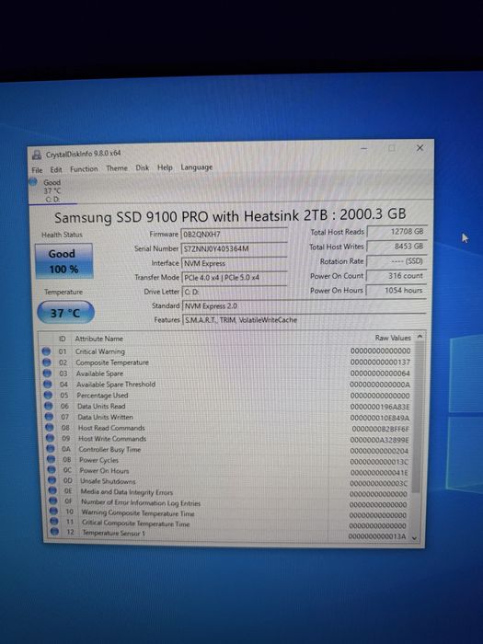
Task: Click the Attribute Name column header
Action: (x=99, y=339)
